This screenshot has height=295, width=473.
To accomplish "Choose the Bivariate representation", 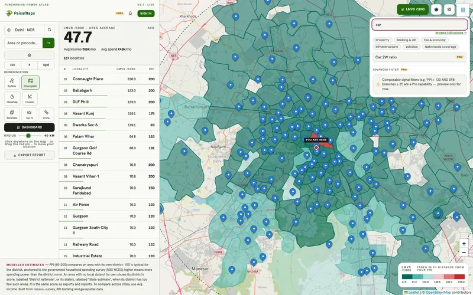I will click(x=12, y=114).
